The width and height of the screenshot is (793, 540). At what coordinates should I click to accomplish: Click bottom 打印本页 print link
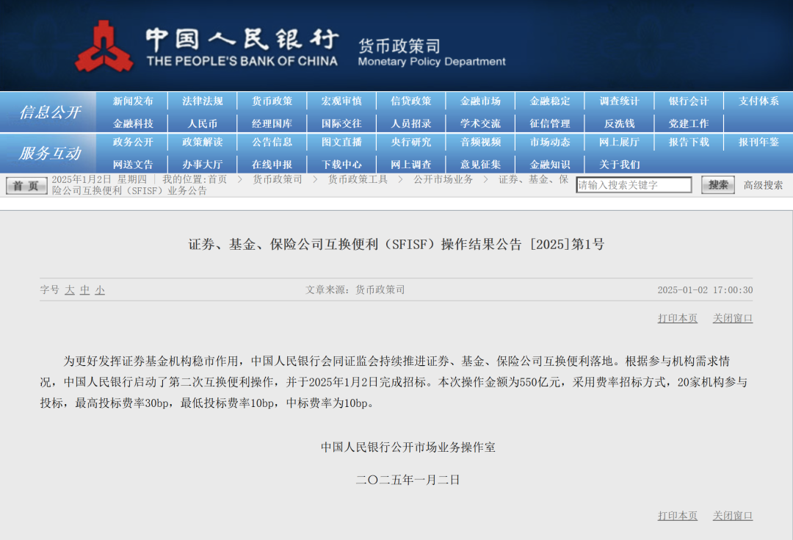coord(677,516)
